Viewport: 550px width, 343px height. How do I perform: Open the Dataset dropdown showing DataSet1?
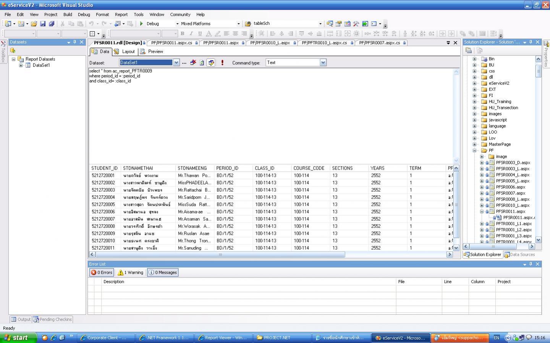tap(176, 63)
